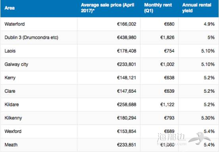This screenshot has width=219, height=152.
Task: Click the Monthly rent (Q1) header
Action: click(x=158, y=8)
